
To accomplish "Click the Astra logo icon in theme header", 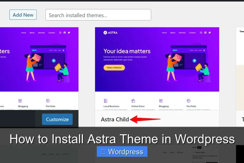I will (x=105, y=32).
